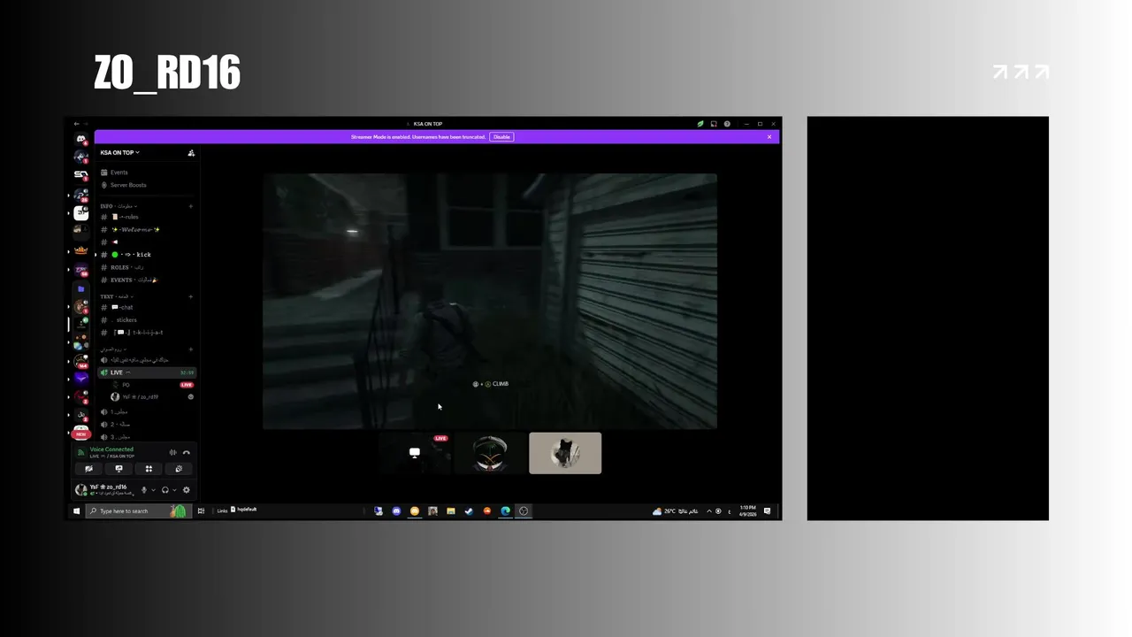The width and height of the screenshot is (1132, 637).
Task: Open File Explorer from the taskbar
Action: pyautogui.click(x=450, y=510)
